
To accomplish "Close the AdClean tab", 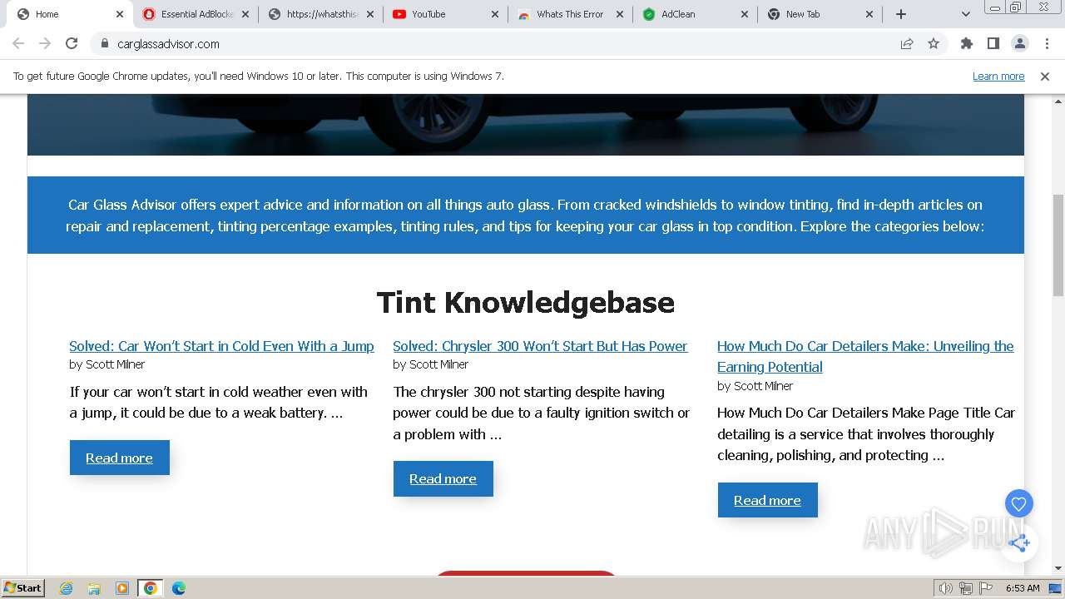I will pos(744,14).
